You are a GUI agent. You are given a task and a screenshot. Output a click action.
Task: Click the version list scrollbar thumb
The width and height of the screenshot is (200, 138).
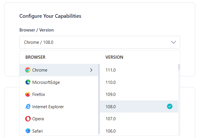coord(179,67)
